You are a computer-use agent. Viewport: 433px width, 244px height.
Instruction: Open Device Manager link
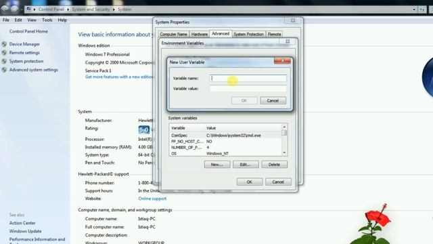click(24, 44)
